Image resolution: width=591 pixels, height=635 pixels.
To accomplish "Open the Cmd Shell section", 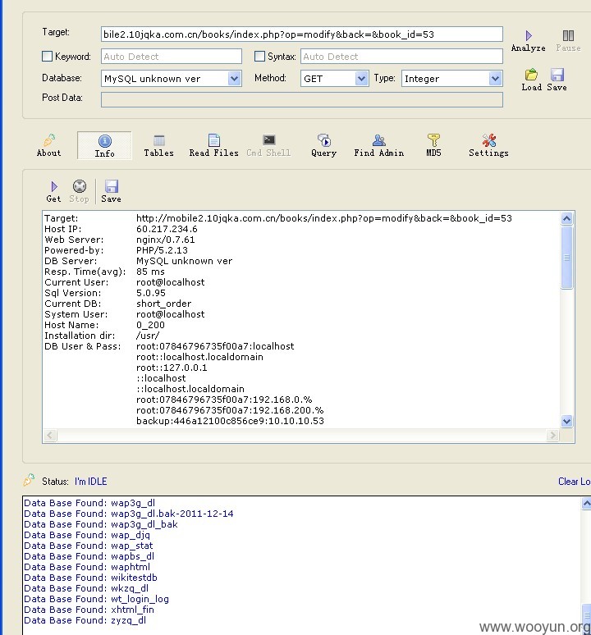I will [268, 145].
